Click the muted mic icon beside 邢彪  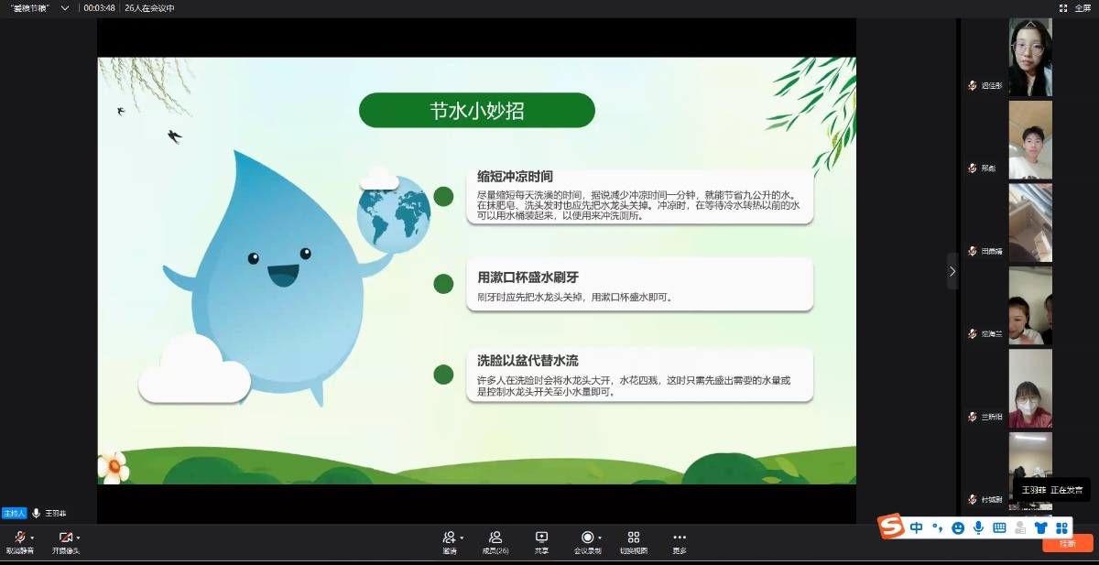pyautogui.click(x=973, y=168)
